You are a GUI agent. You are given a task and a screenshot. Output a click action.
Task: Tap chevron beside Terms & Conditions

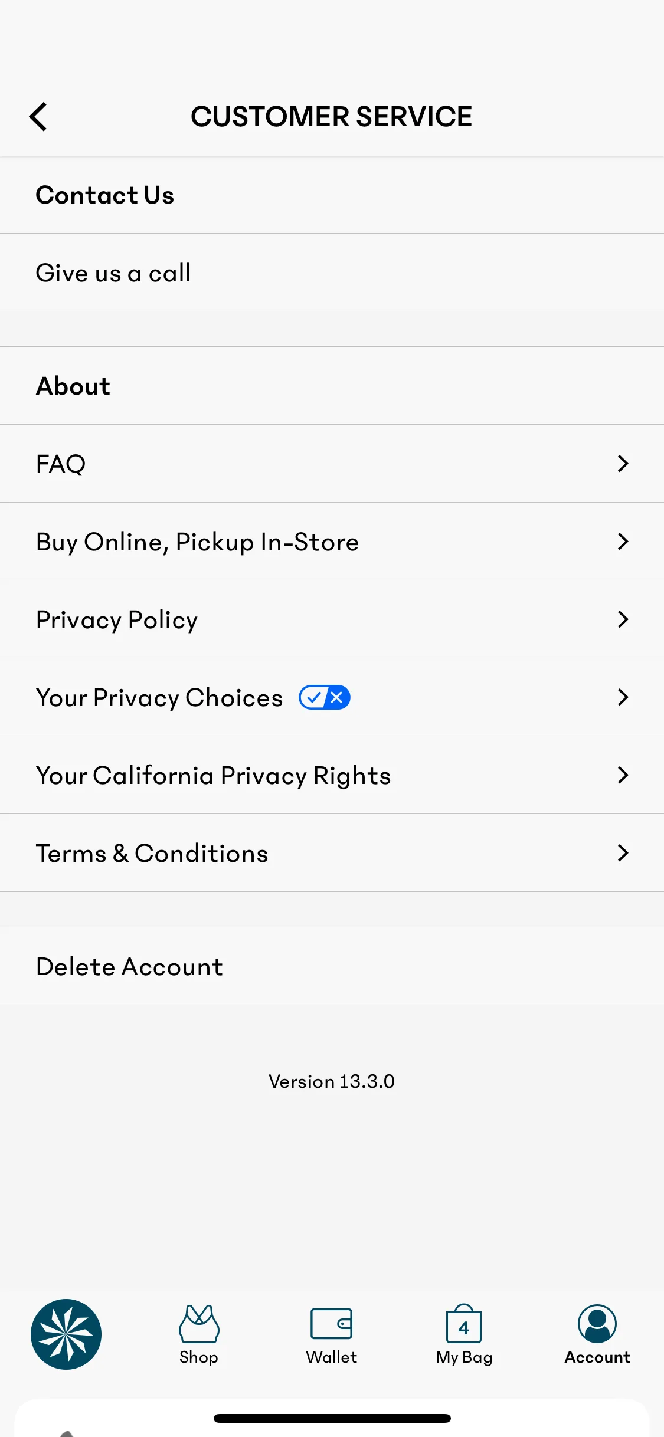click(623, 853)
